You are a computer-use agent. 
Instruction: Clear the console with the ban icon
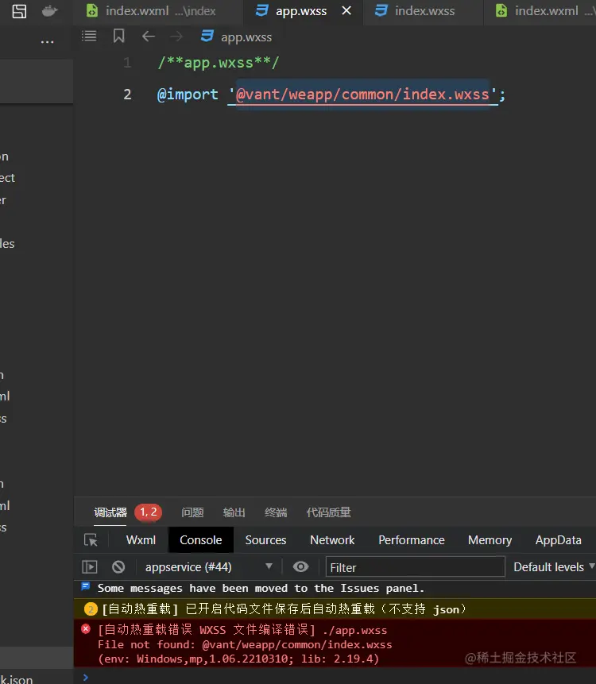point(118,567)
